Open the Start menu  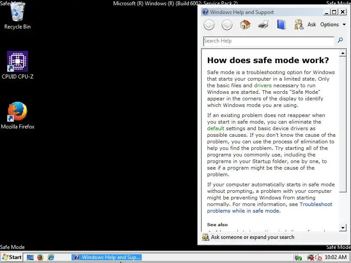(12, 257)
